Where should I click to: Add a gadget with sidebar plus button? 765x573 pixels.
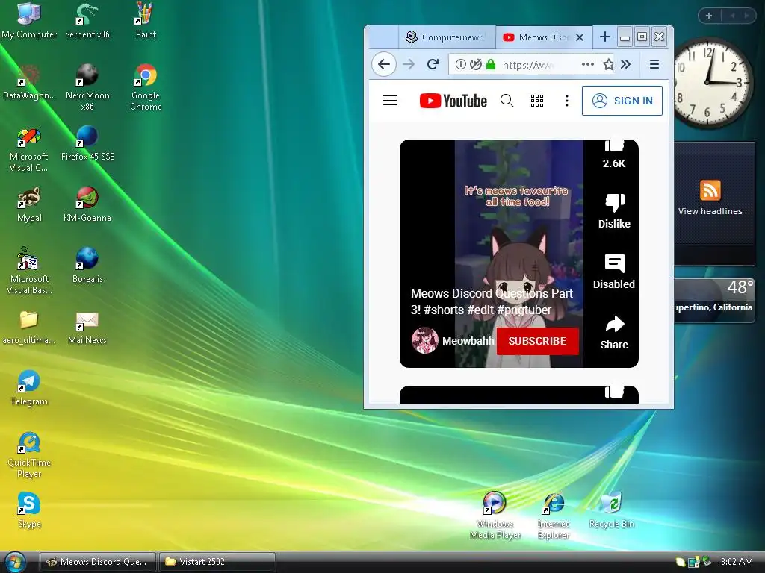point(708,16)
